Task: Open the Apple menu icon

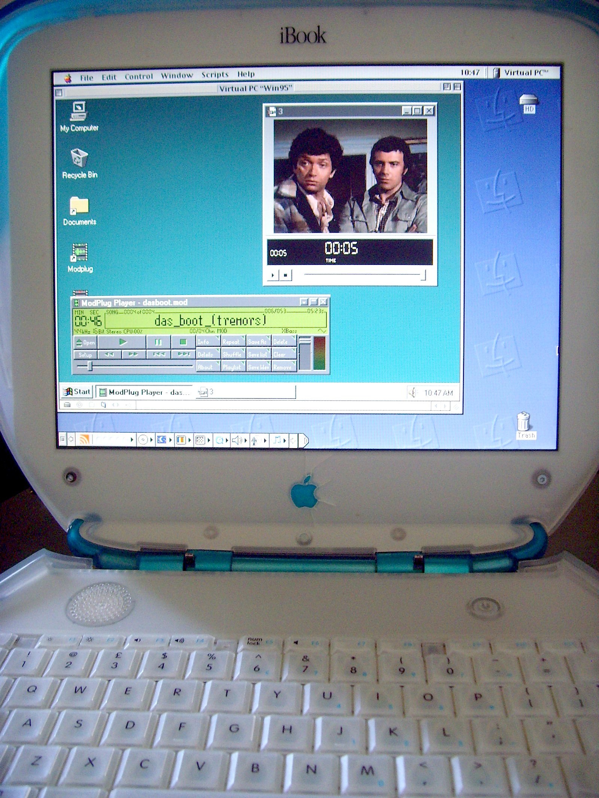Action: [x=68, y=78]
